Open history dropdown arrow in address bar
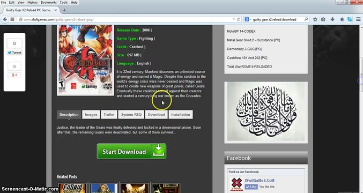 [x=234, y=19]
